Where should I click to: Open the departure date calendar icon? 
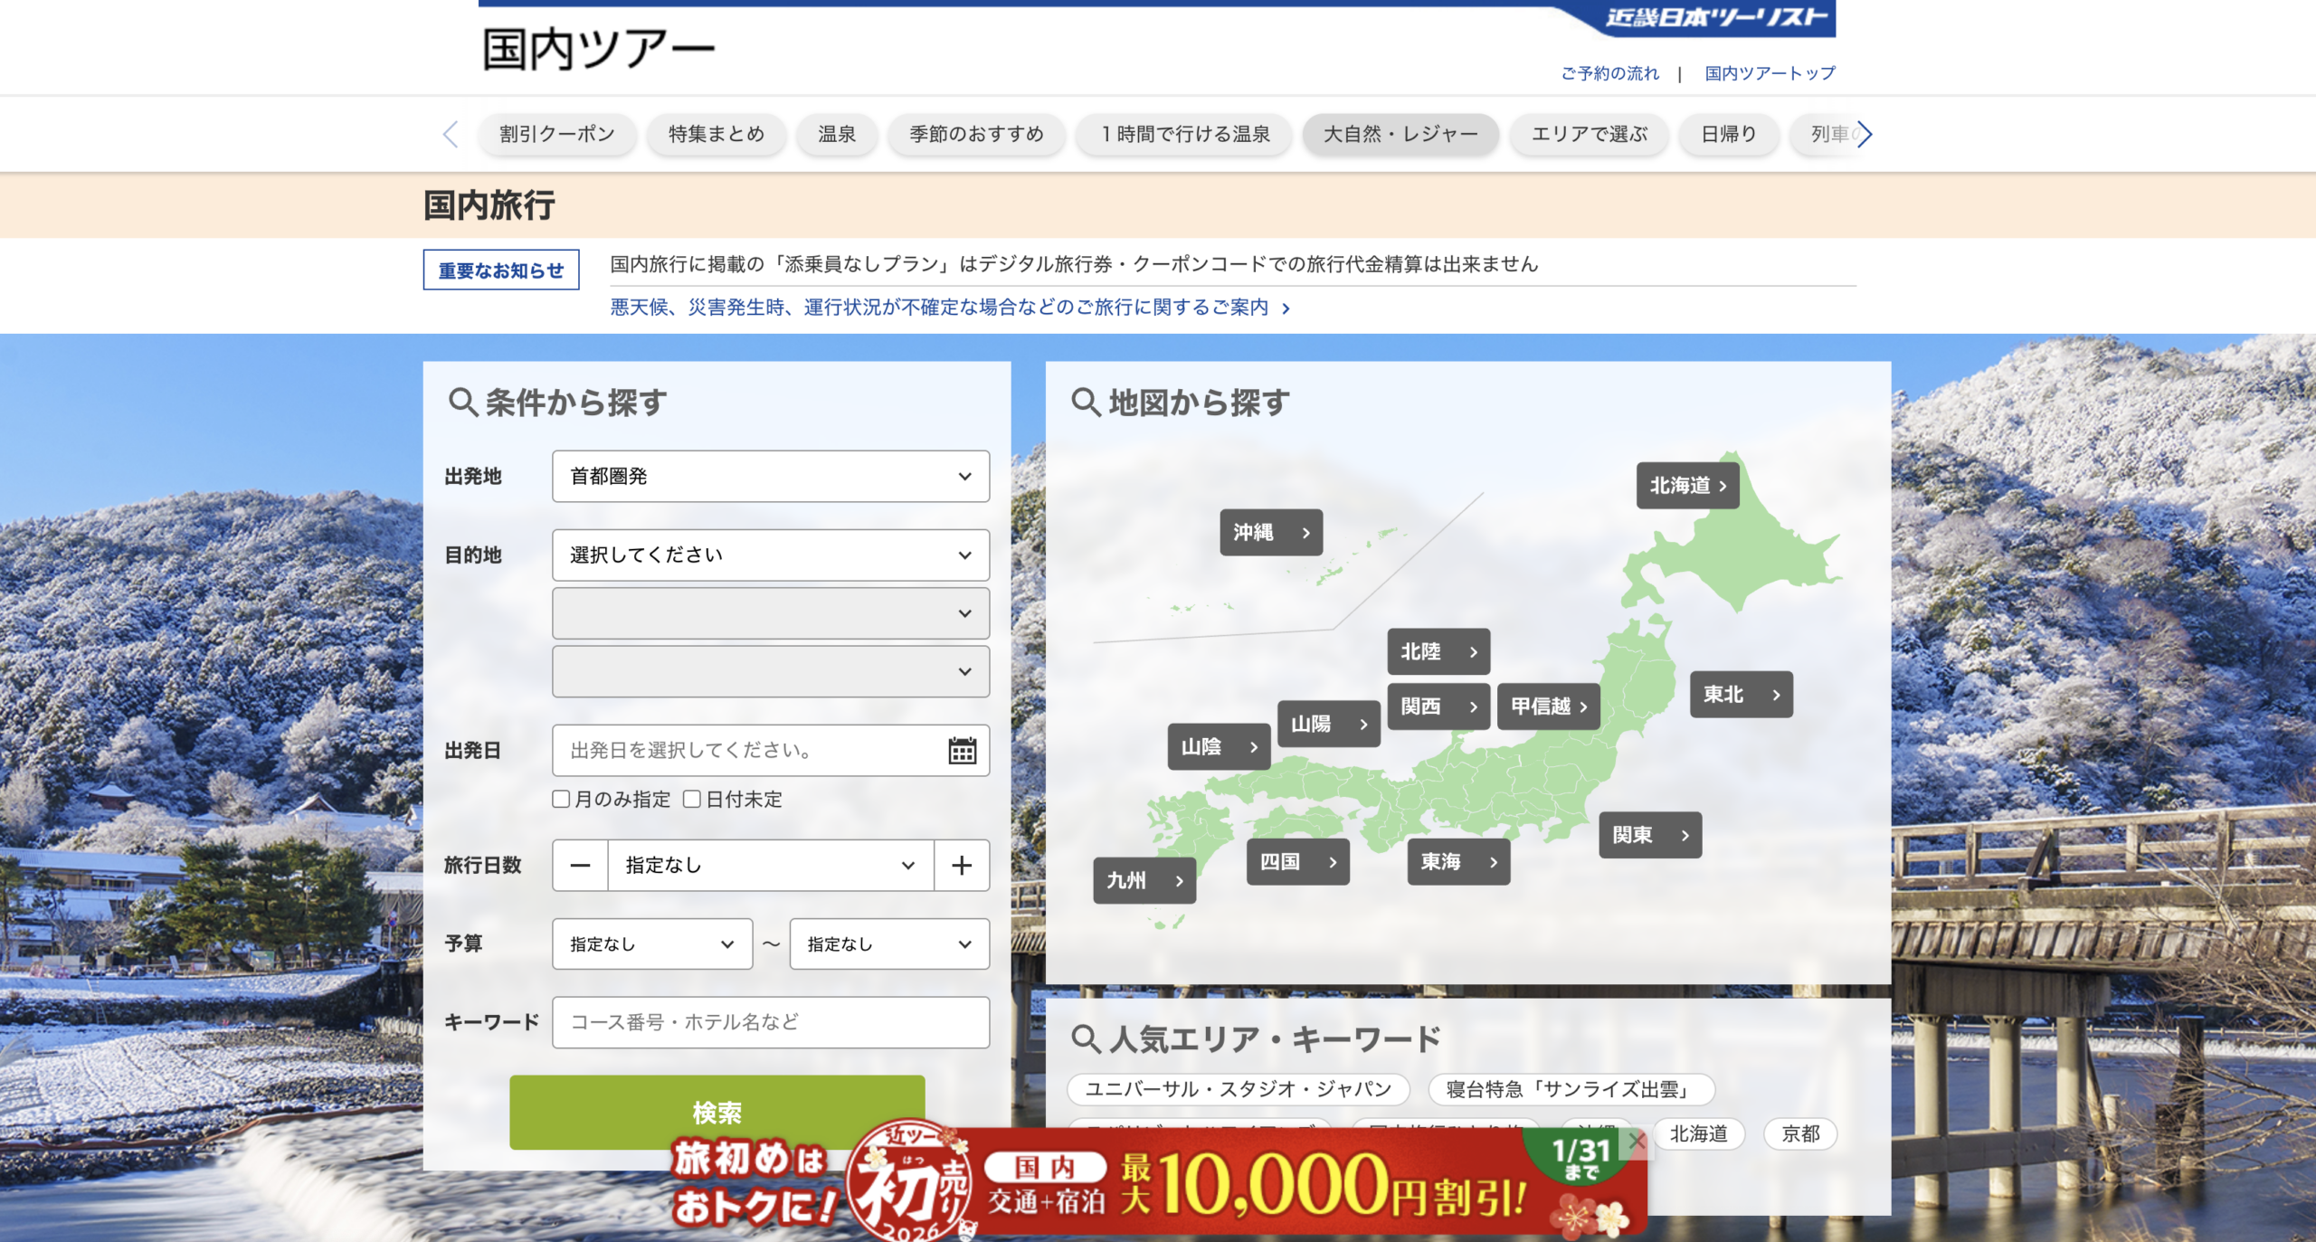coord(962,750)
